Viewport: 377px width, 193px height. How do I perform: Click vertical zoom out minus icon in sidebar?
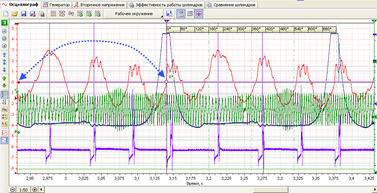[4, 31]
